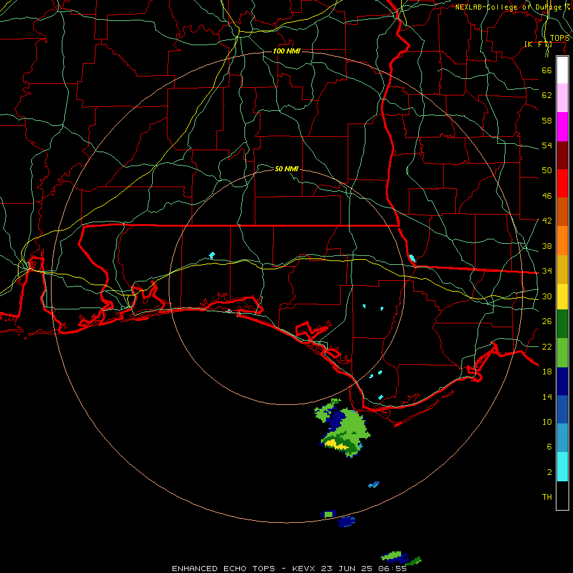Click the legend value 50
Image resolution: width=573 pixels, height=573 pixels.
point(547,171)
